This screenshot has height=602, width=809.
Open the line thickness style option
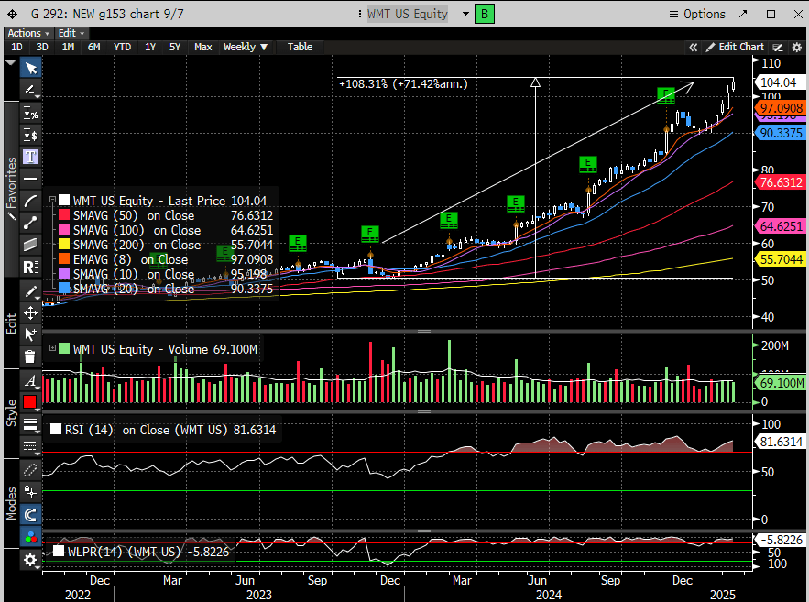[30, 424]
